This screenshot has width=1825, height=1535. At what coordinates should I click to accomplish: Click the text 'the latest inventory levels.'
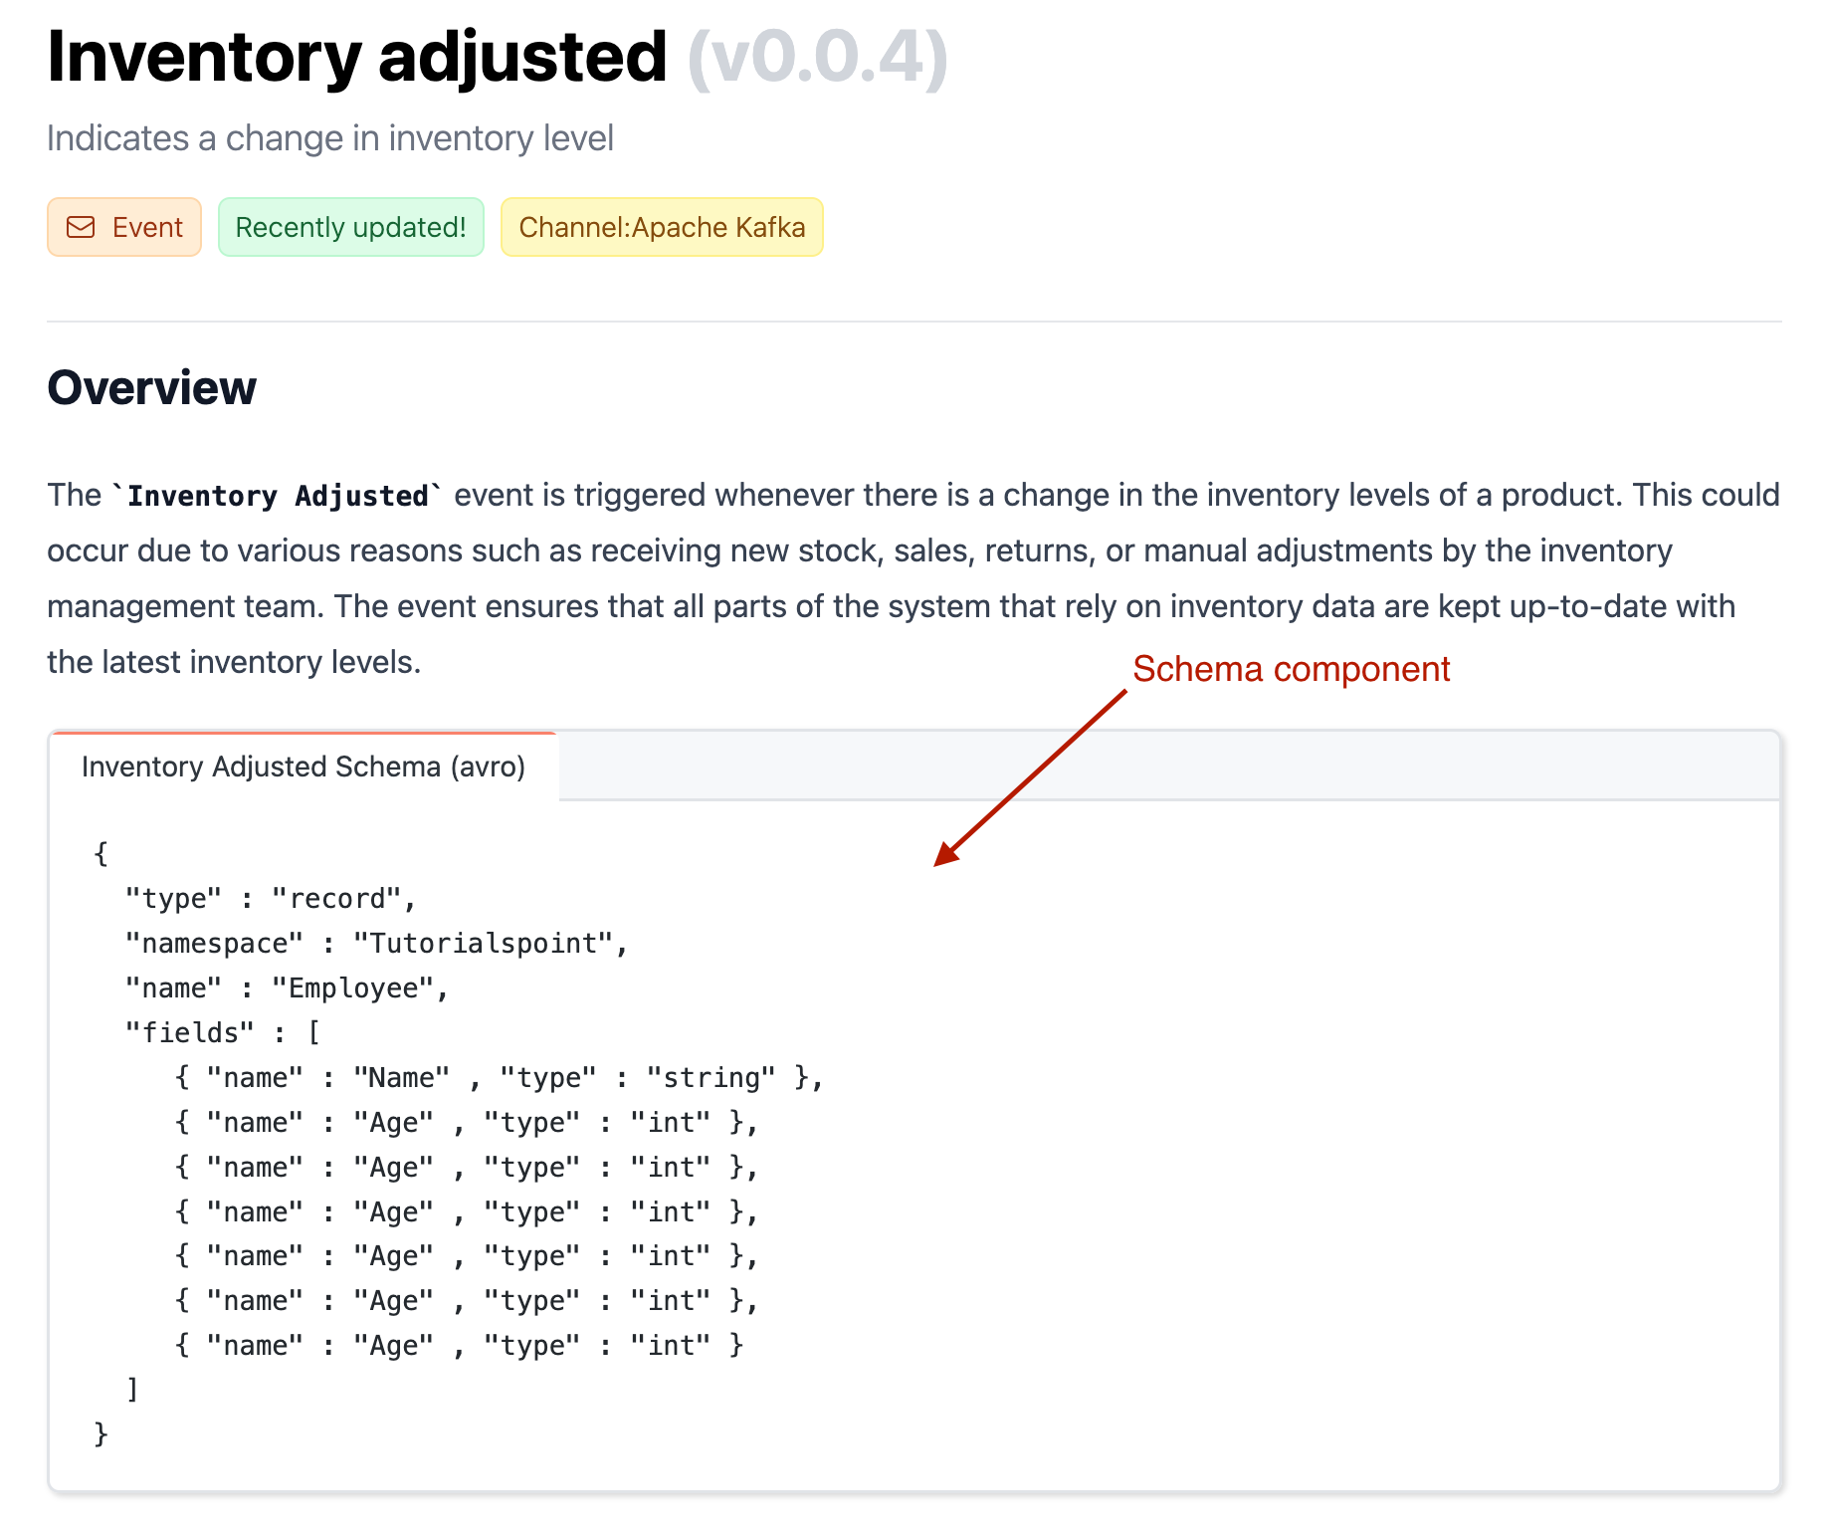point(234,662)
